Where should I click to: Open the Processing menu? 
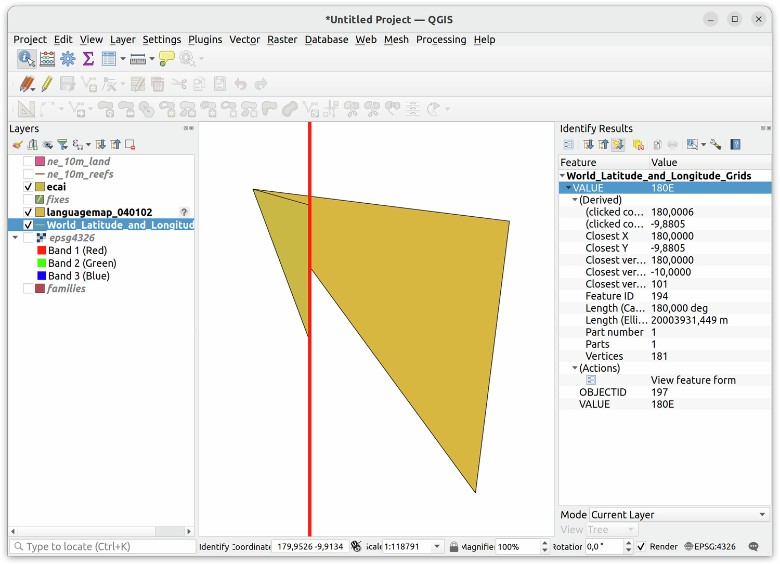coord(440,40)
